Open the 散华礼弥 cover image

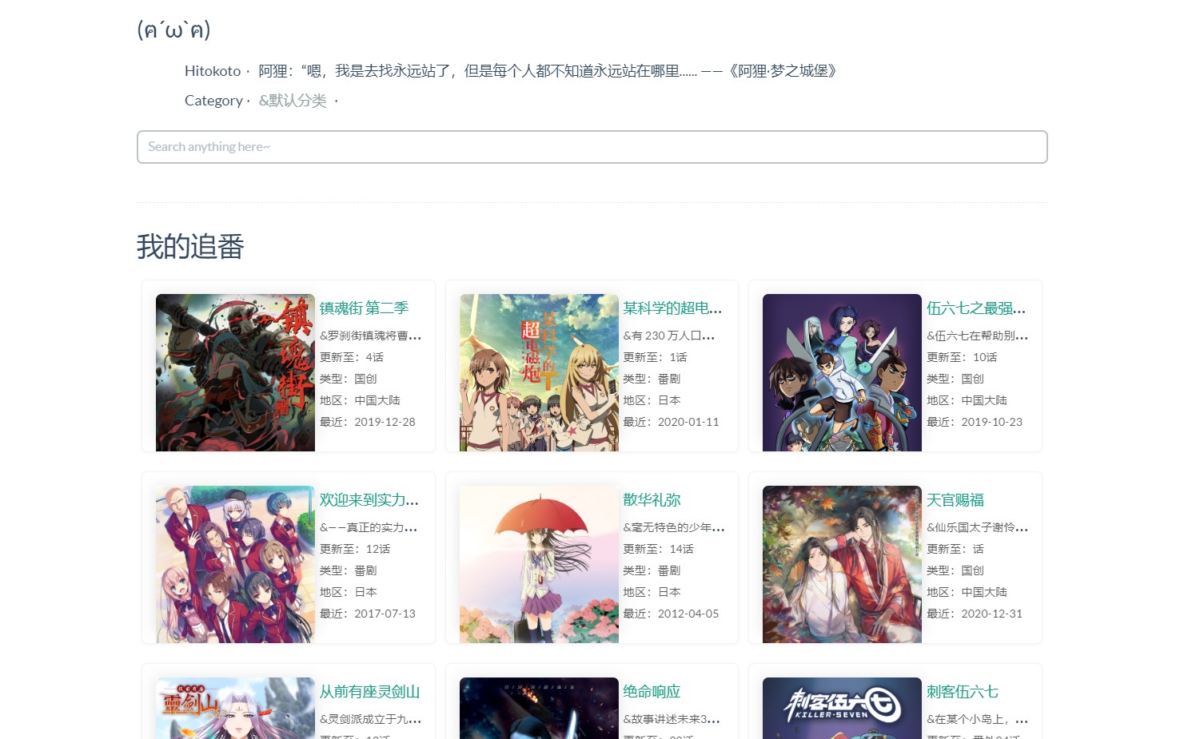(x=539, y=564)
